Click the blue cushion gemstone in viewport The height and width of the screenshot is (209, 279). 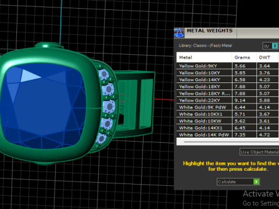coord(44,107)
